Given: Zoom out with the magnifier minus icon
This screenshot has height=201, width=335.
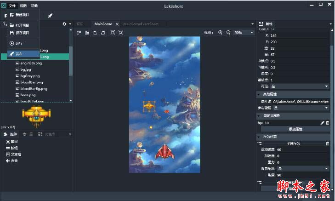Looking at the screenshot, I should click(228, 33).
